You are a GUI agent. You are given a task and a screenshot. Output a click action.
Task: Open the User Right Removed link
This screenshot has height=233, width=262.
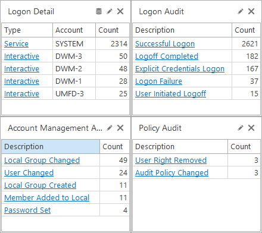click(x=171, y=160)
